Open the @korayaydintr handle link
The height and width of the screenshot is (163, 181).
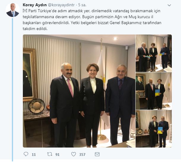(61, 5)
